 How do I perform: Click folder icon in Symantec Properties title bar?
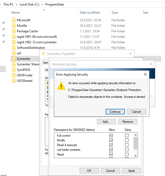coord(43,54)
